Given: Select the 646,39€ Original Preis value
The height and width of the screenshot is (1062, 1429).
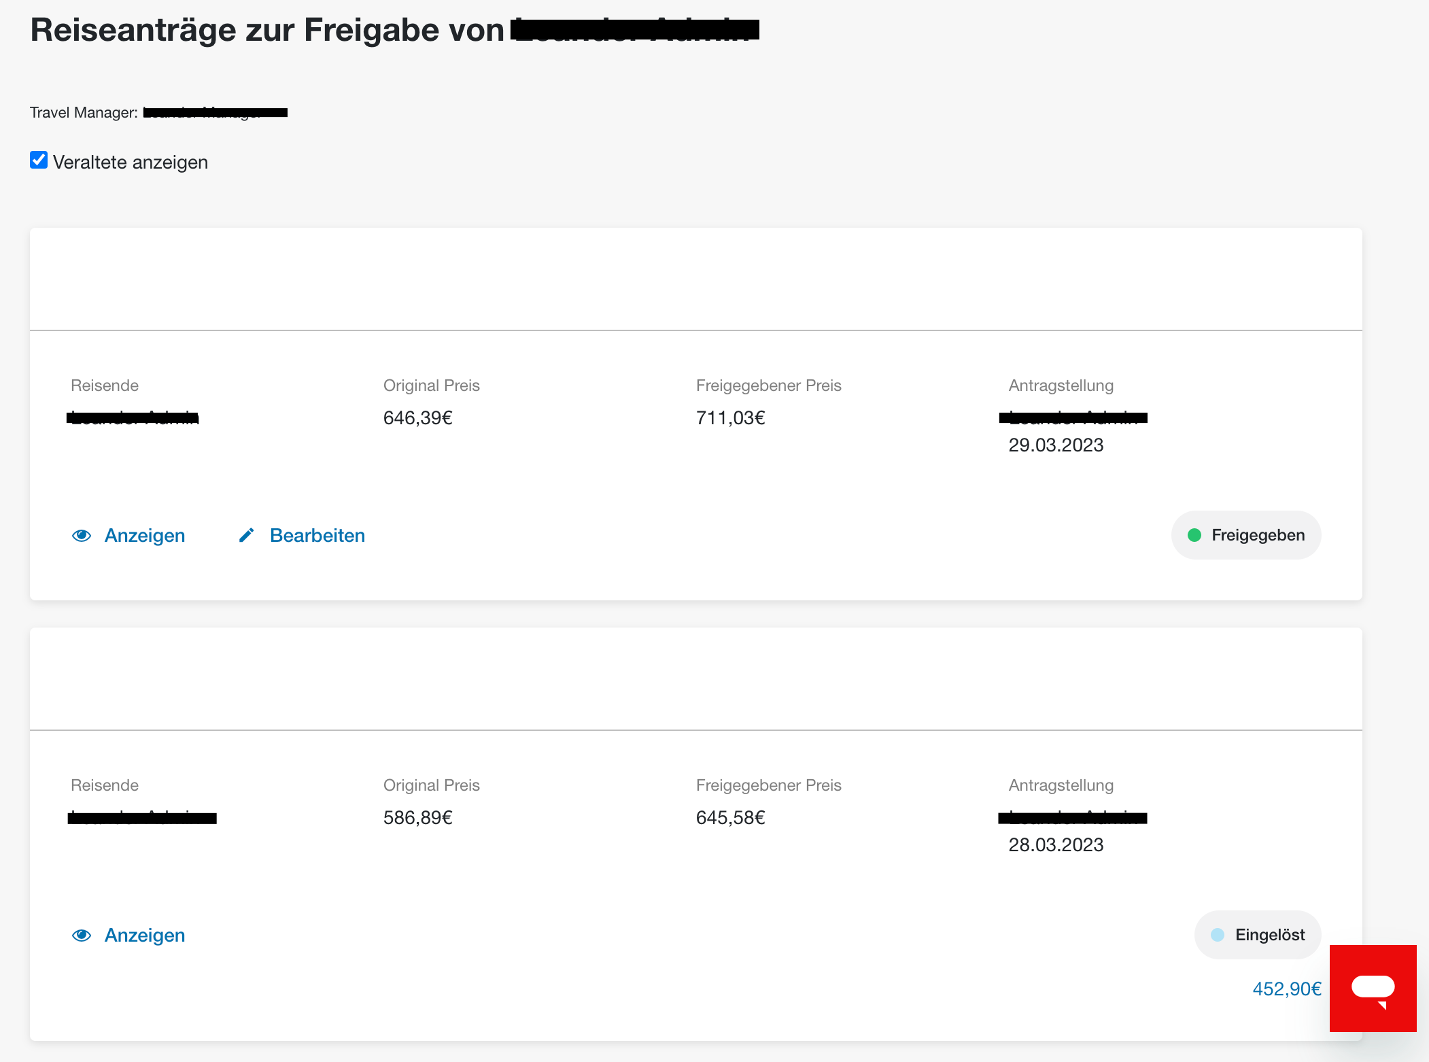Looking at the screenshot, I should [x=417, y=418].
